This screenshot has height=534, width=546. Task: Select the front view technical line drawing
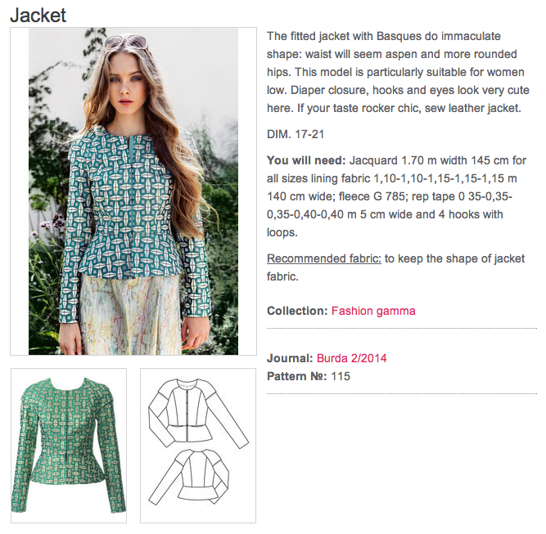click(x=198, y=412)
